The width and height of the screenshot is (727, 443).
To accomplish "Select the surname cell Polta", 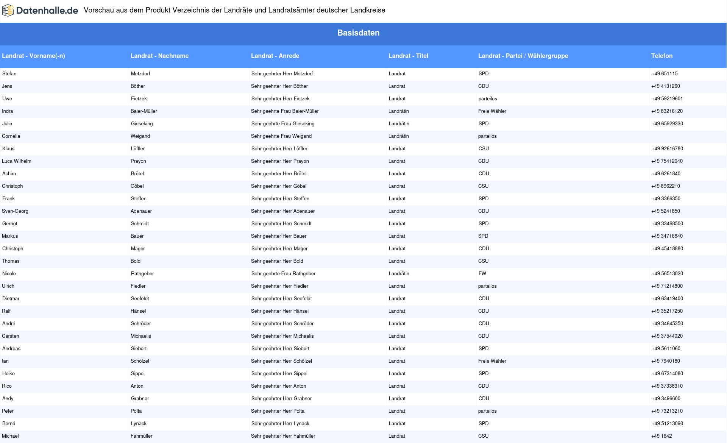I will pyautogui.click(x=136, y=411).
